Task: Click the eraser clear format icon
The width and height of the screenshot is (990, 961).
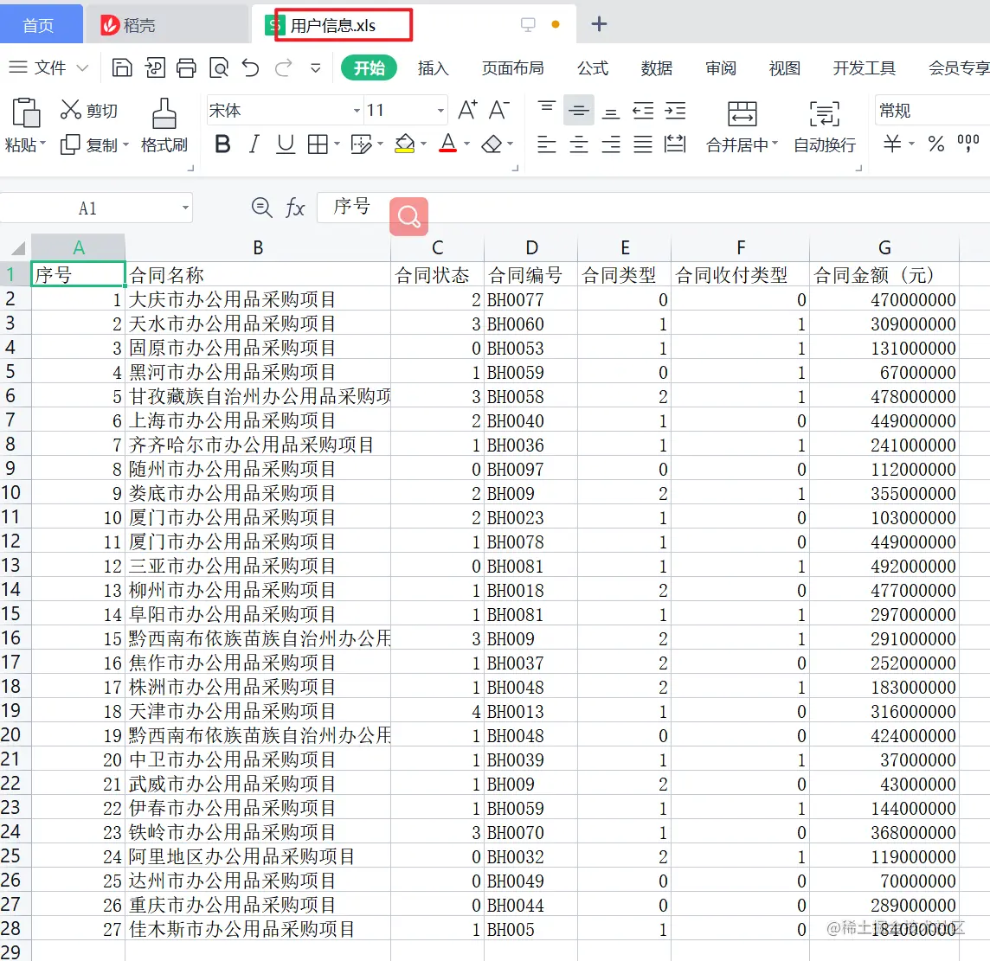Action: click(492, 144)
